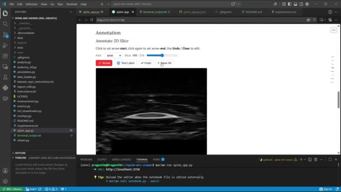Expand the OUTLINE section
Viewport: 341px width, 192px height.
(x=20, y=153)
